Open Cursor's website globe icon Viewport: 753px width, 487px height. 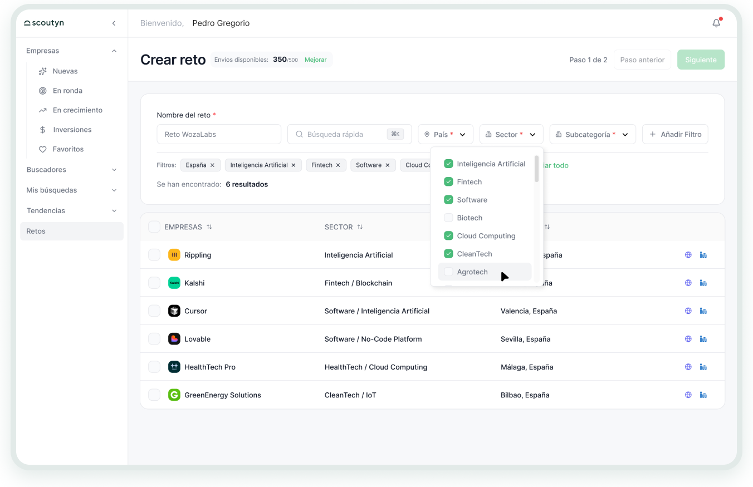click(x=688, y=311)
